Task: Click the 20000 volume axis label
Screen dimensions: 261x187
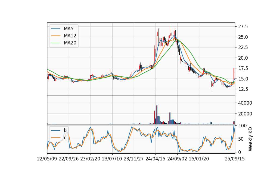Action: coord(245,114)
